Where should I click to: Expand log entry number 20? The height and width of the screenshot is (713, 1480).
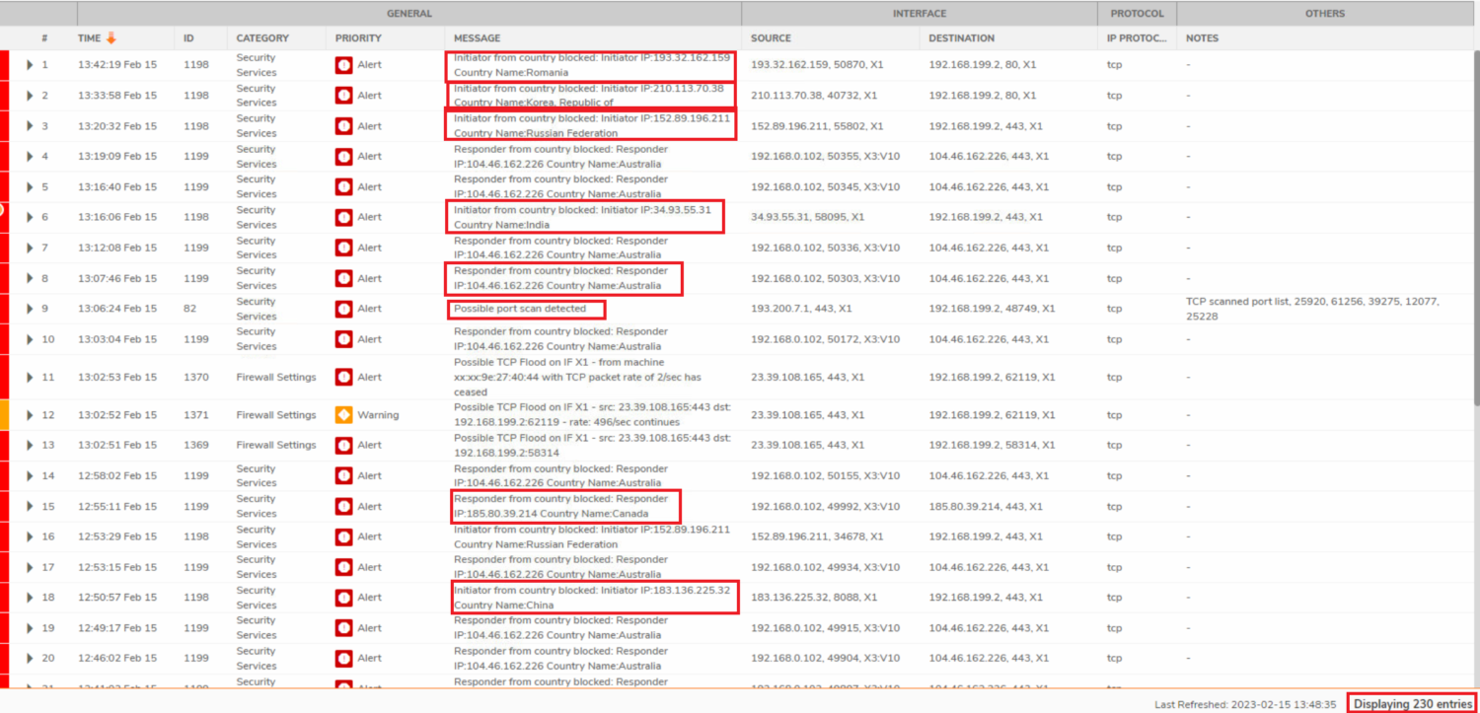[31, 659]
